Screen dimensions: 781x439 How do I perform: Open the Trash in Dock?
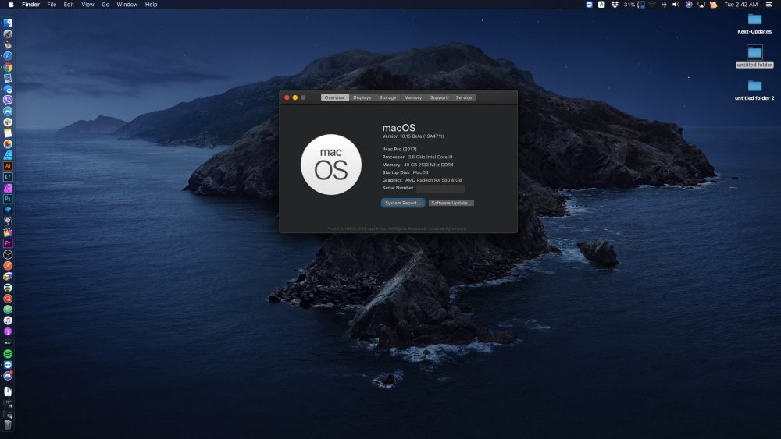(x=8, y=426)
